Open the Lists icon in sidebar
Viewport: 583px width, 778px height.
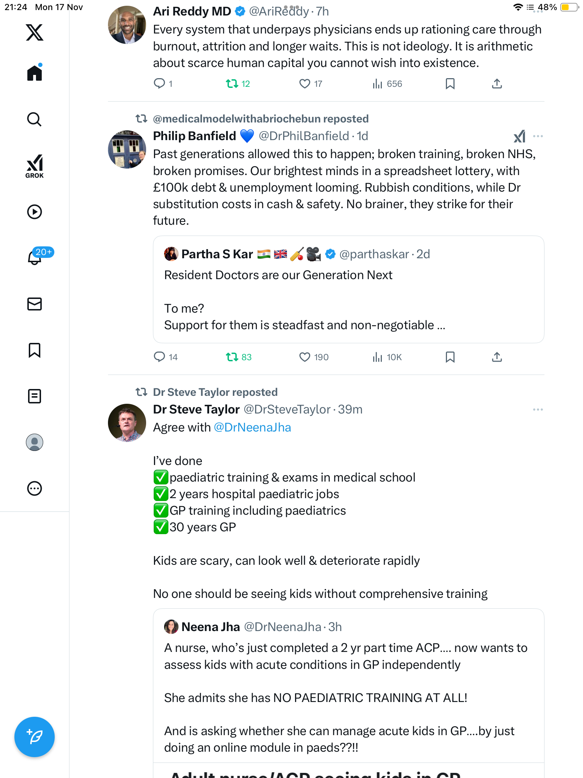35,396
